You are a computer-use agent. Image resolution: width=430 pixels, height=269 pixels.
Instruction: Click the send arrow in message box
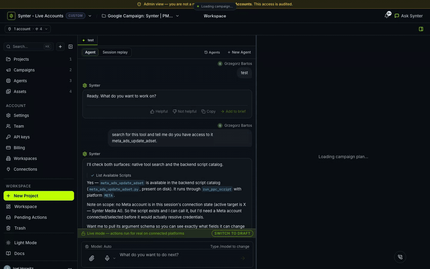(243, 258)
